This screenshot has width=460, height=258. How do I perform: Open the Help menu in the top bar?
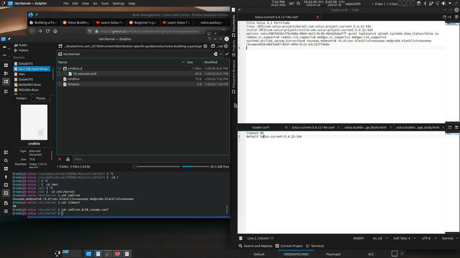132,4
